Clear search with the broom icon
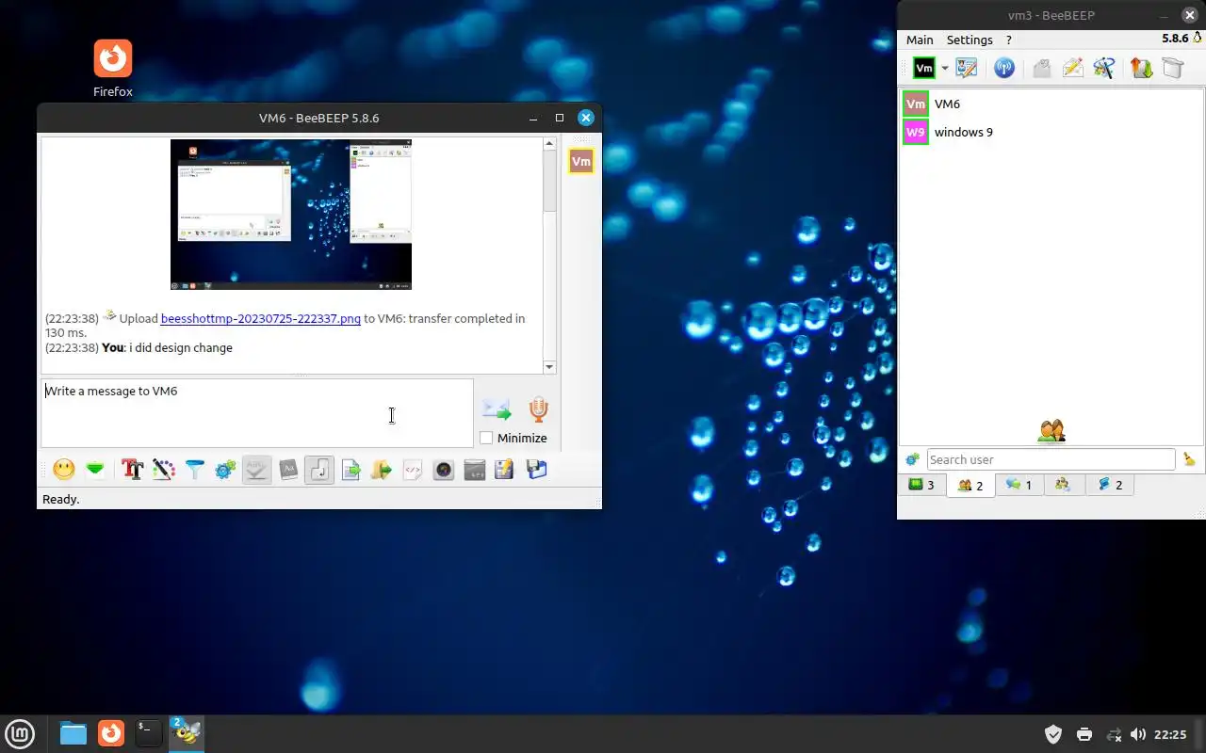Viewport: 1206px width, 753px height. pyautogui.click(x=1189, y=459)
